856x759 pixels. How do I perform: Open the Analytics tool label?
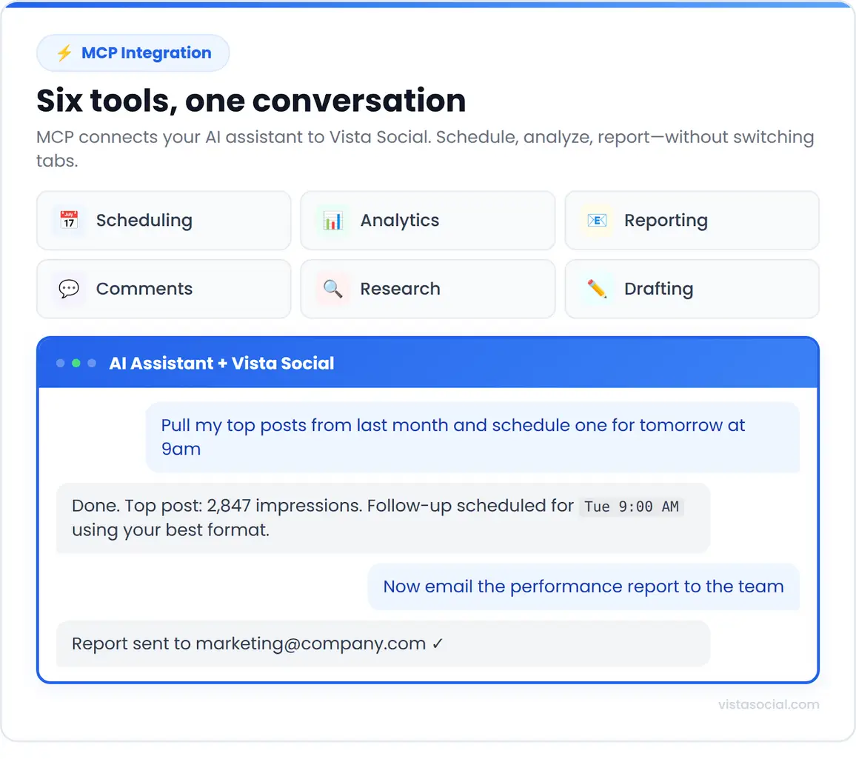tap(400, 221)
